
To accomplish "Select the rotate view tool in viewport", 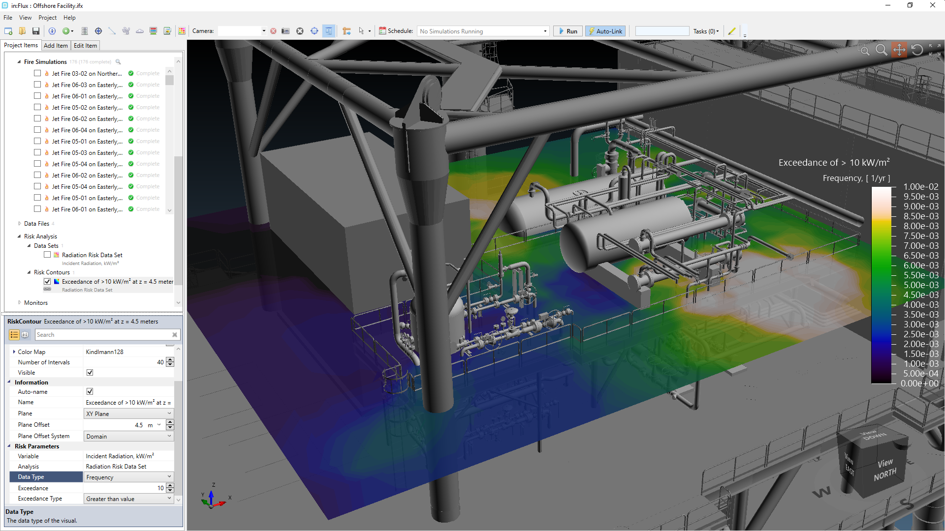I will point(916,50).
